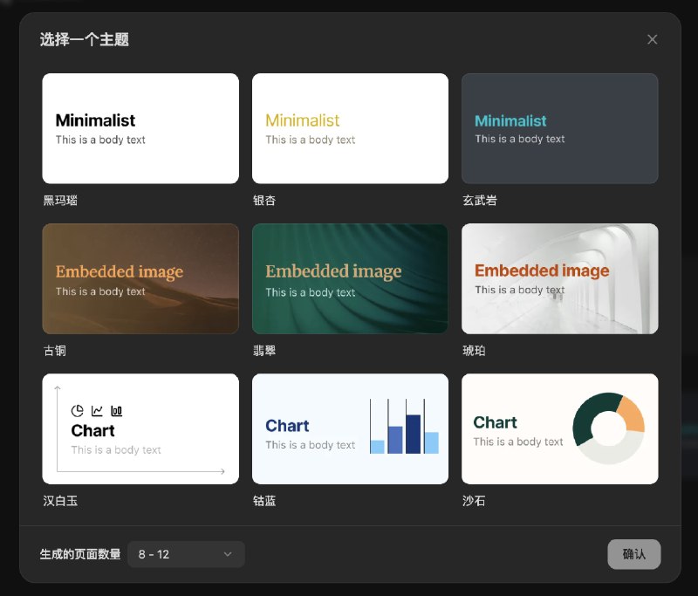Image resolution: width=698 pixels, height=596 pixels.
Task: Close the theme selection dialog
Action: (652, 39)
